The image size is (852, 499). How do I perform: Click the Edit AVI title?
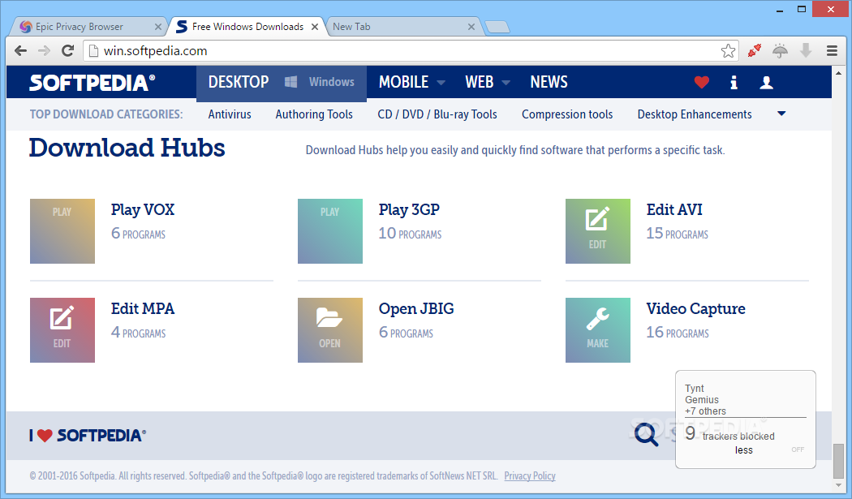pos(674,210)
